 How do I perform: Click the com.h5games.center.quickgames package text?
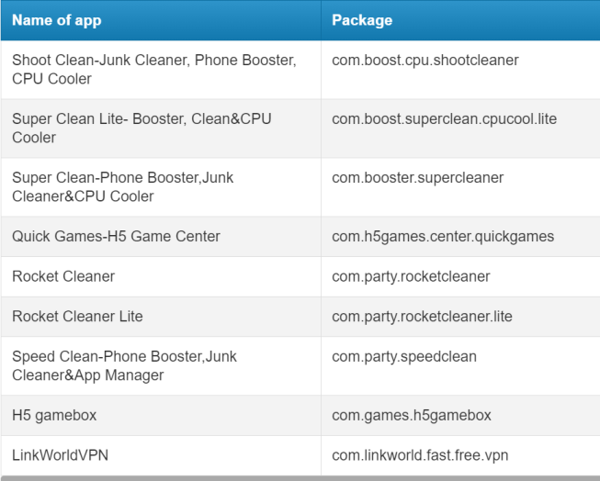coord(443,237)
